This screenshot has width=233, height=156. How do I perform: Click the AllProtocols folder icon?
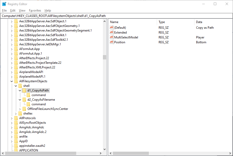point(16,118)
